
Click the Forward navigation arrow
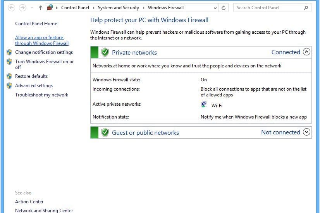tap(22, 8)
